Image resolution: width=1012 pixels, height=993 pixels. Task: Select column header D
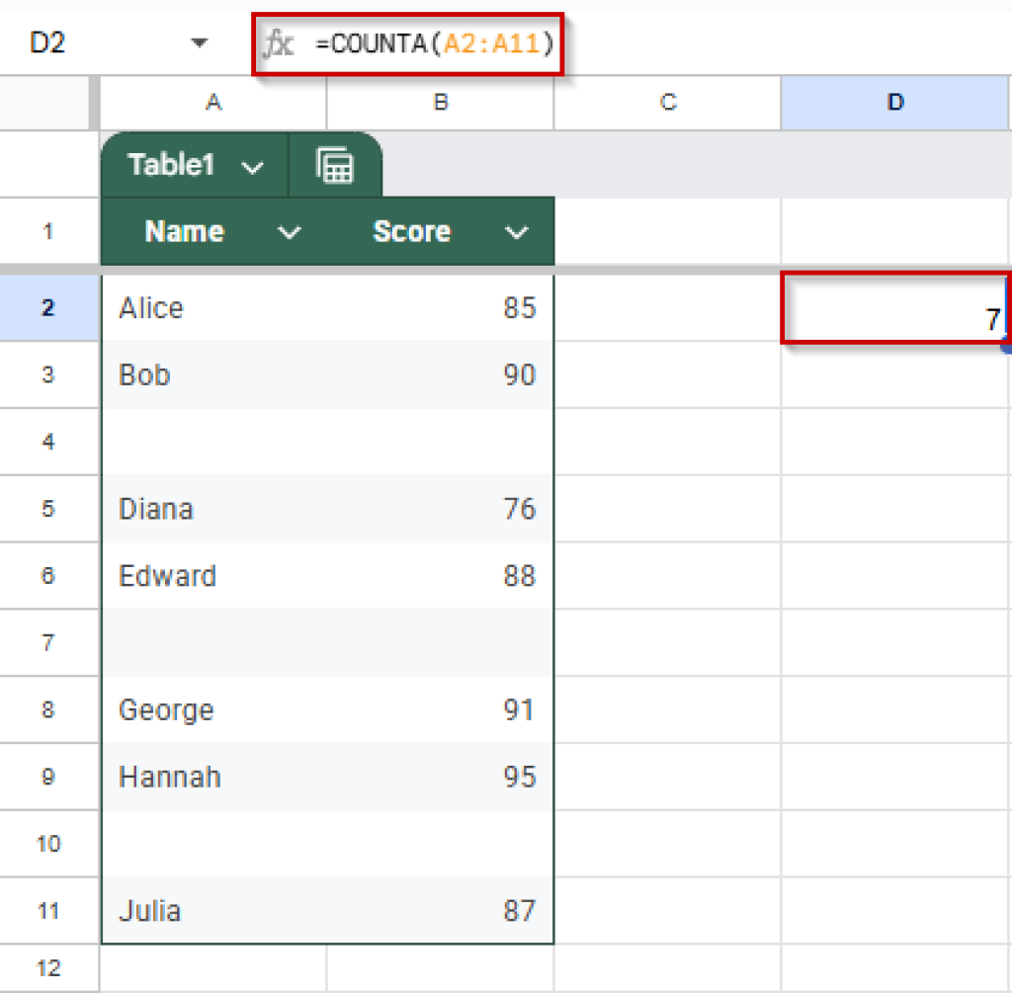pyautogui.click(x=894, y=102)
